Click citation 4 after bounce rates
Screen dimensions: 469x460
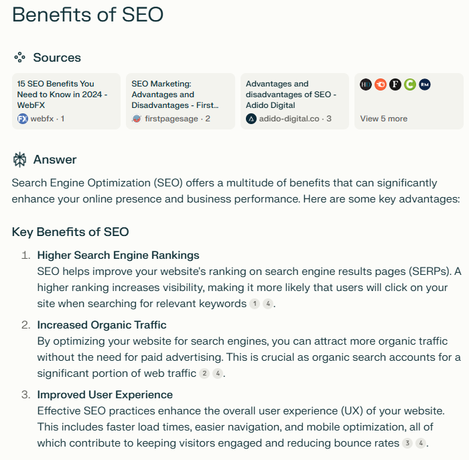pyautogui.click(x=421, y=443)
